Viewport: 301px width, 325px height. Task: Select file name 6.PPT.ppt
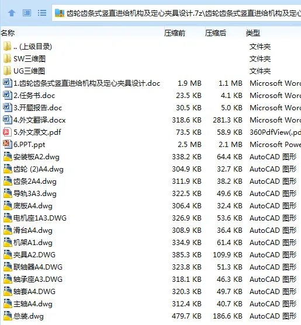tap(29, 145)
